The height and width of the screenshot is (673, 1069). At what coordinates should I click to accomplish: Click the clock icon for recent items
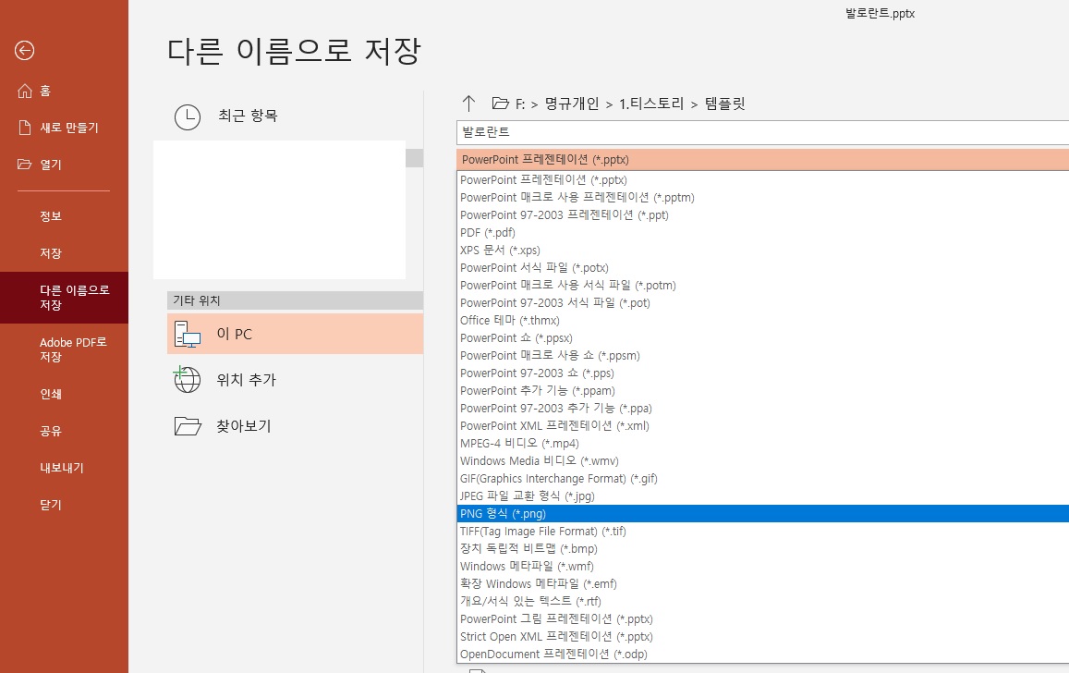[188, 117]
